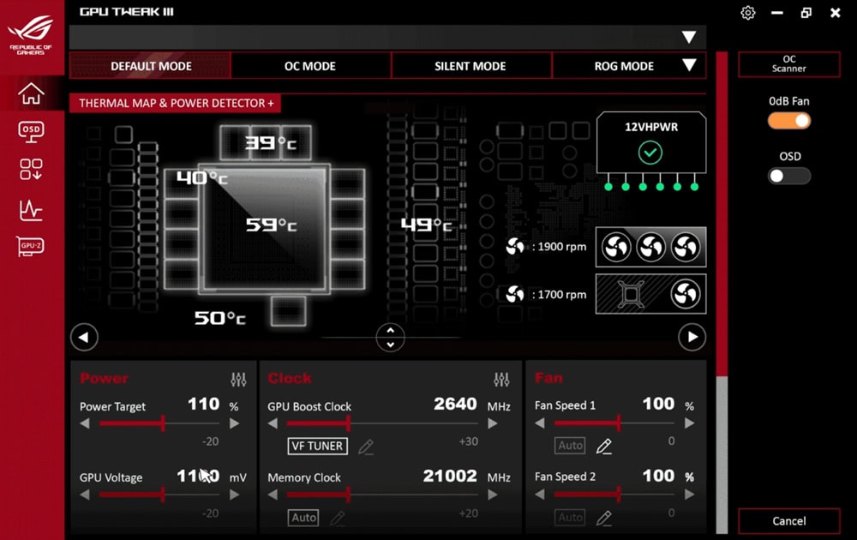Decrease Fan Speed 1 with left arrow

coord(540,423)
